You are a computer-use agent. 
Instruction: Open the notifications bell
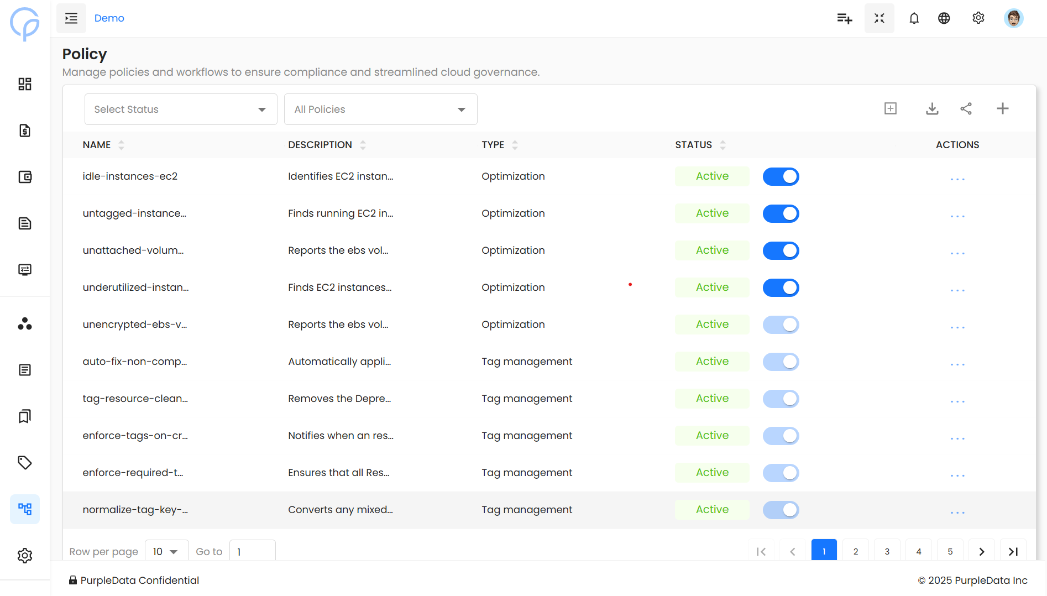(914, 18)
